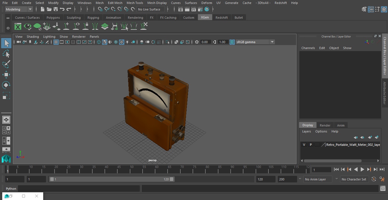Image resolution: width=388 pixels, height=200 pixels.
Task: Open the XGen window shelf icon
Action: pyautogui.click(x=18, y=27)
